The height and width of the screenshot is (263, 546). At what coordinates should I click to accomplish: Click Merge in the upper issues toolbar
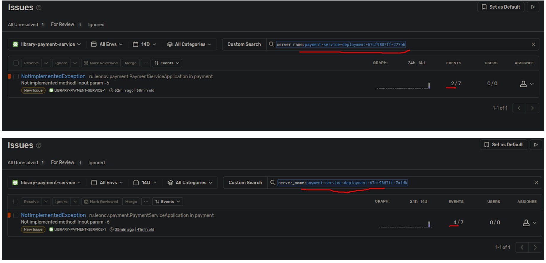tap(131, 63)
